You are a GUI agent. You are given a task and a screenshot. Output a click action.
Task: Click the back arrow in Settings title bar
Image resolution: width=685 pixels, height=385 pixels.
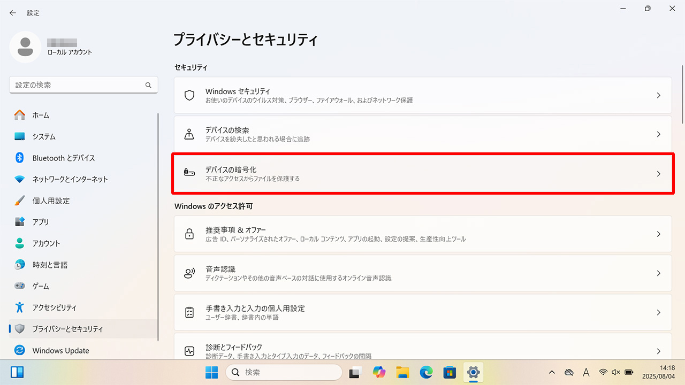(13, 13)
